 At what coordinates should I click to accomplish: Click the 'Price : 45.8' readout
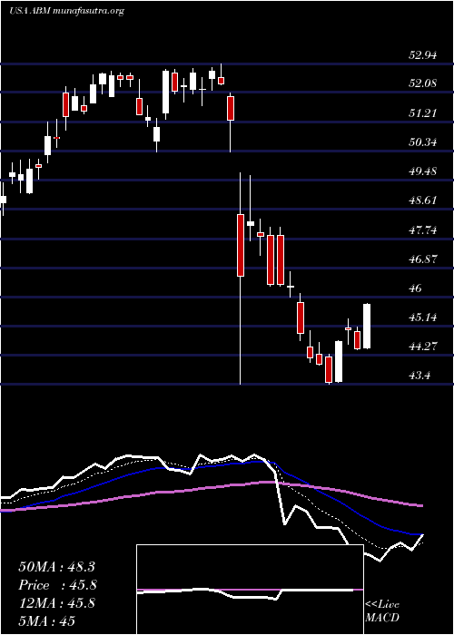click(57, 585)
